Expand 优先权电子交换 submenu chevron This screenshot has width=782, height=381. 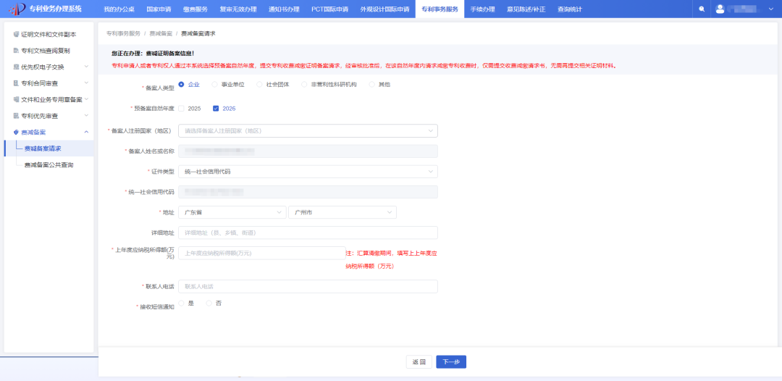[x=86, y=67]
